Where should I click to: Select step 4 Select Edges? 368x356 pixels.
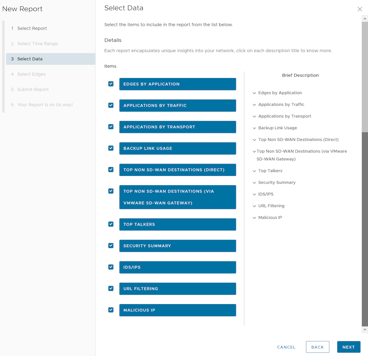point(31,74)
